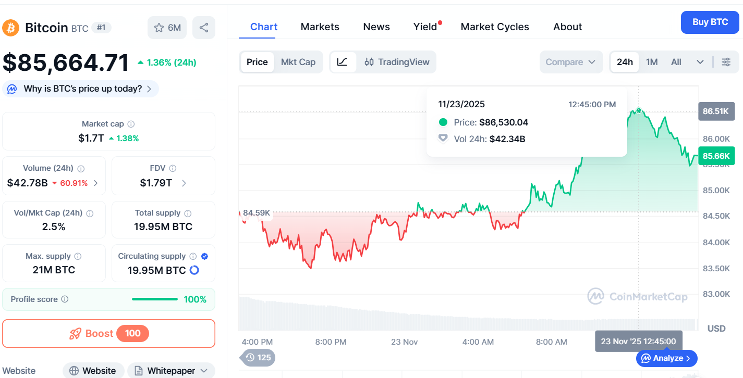Open the Yield tab
Image resolution: width=743 pixels, height=378 pixels.
[425, 27]
